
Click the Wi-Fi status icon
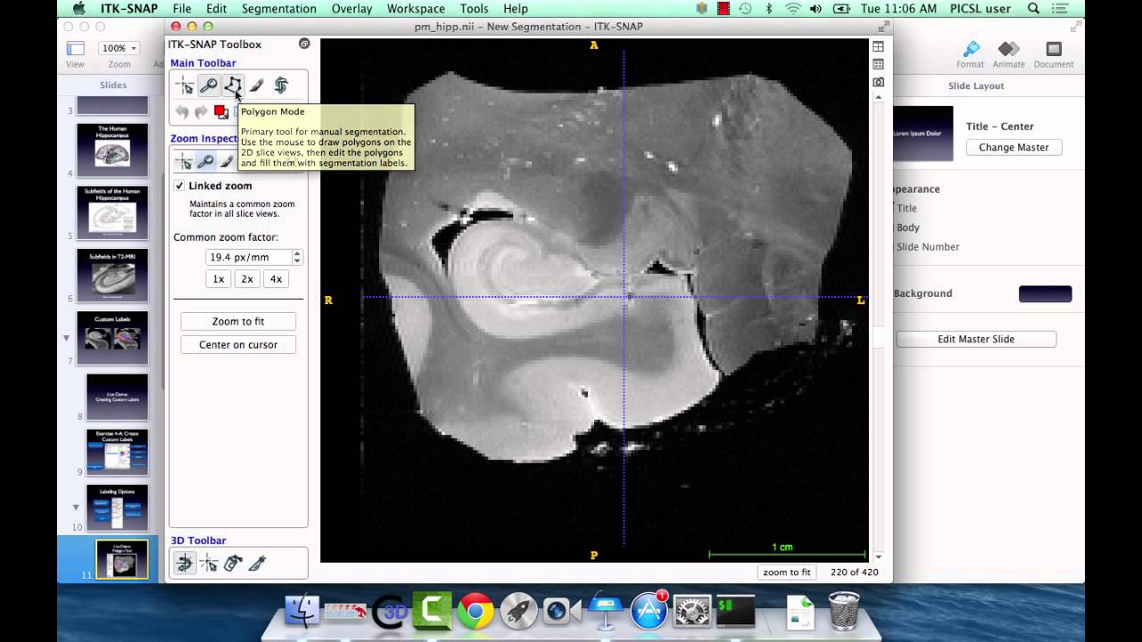pos(793,9)
